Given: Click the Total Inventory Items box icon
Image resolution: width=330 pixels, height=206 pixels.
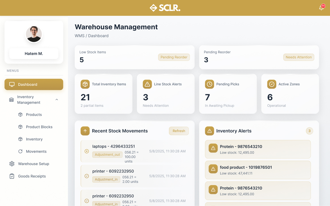Looking at the screenshot, I should tap(85, 84).
